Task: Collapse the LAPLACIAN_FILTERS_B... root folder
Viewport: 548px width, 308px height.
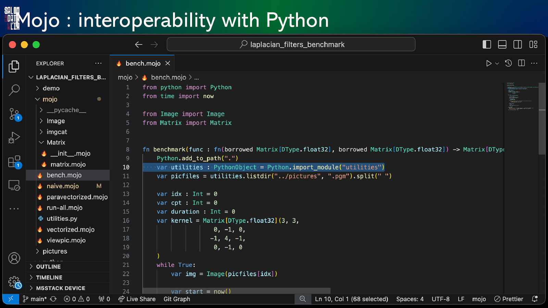Action: 68,77
